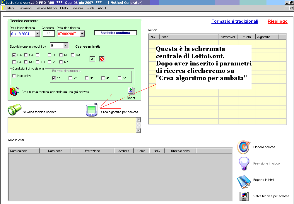Screen dimensions: 294x204
Task: Click the light bulb Previsione in gioco icon
Action: point(244,163)
